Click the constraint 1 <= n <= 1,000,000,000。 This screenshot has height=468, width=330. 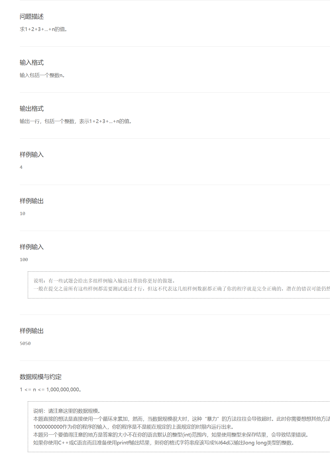(x=51, y=390)
